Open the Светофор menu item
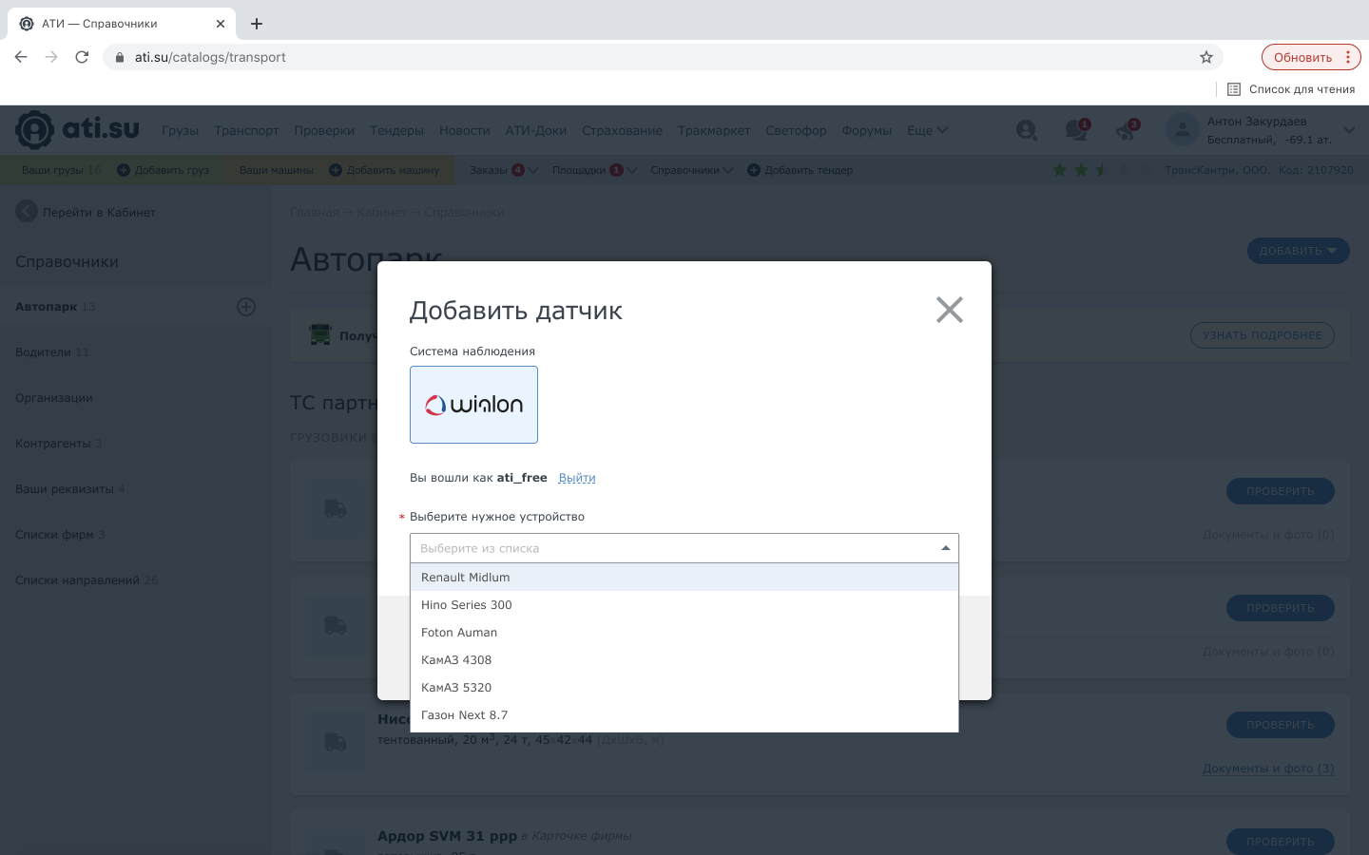The image size is (1369, 855). click(x=796, y=131)
